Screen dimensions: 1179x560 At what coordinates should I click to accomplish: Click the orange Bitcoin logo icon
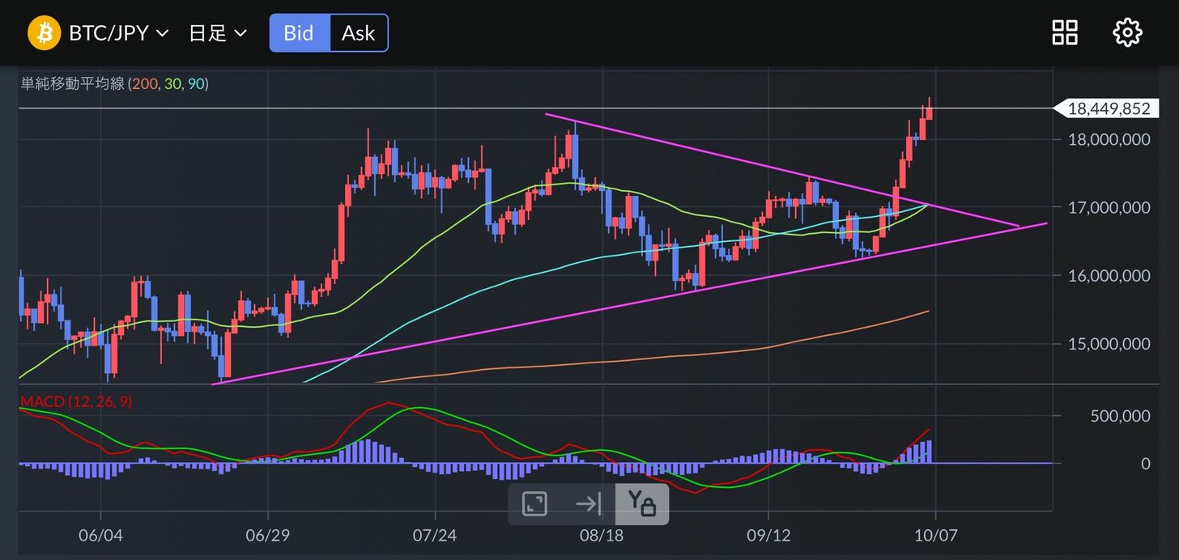[x=44, y=33]
